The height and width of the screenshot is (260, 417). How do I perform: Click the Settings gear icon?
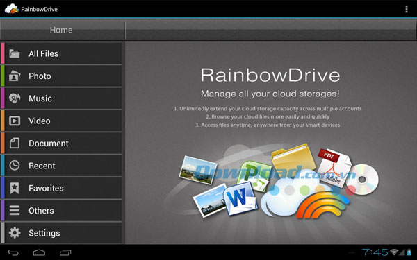point(15,233)
